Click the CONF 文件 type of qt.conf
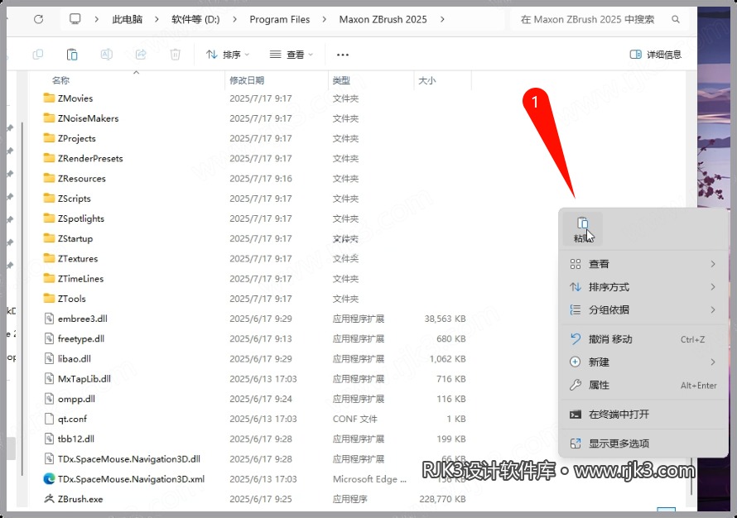This screenshot has width=737, height=518. pos(355,419)
